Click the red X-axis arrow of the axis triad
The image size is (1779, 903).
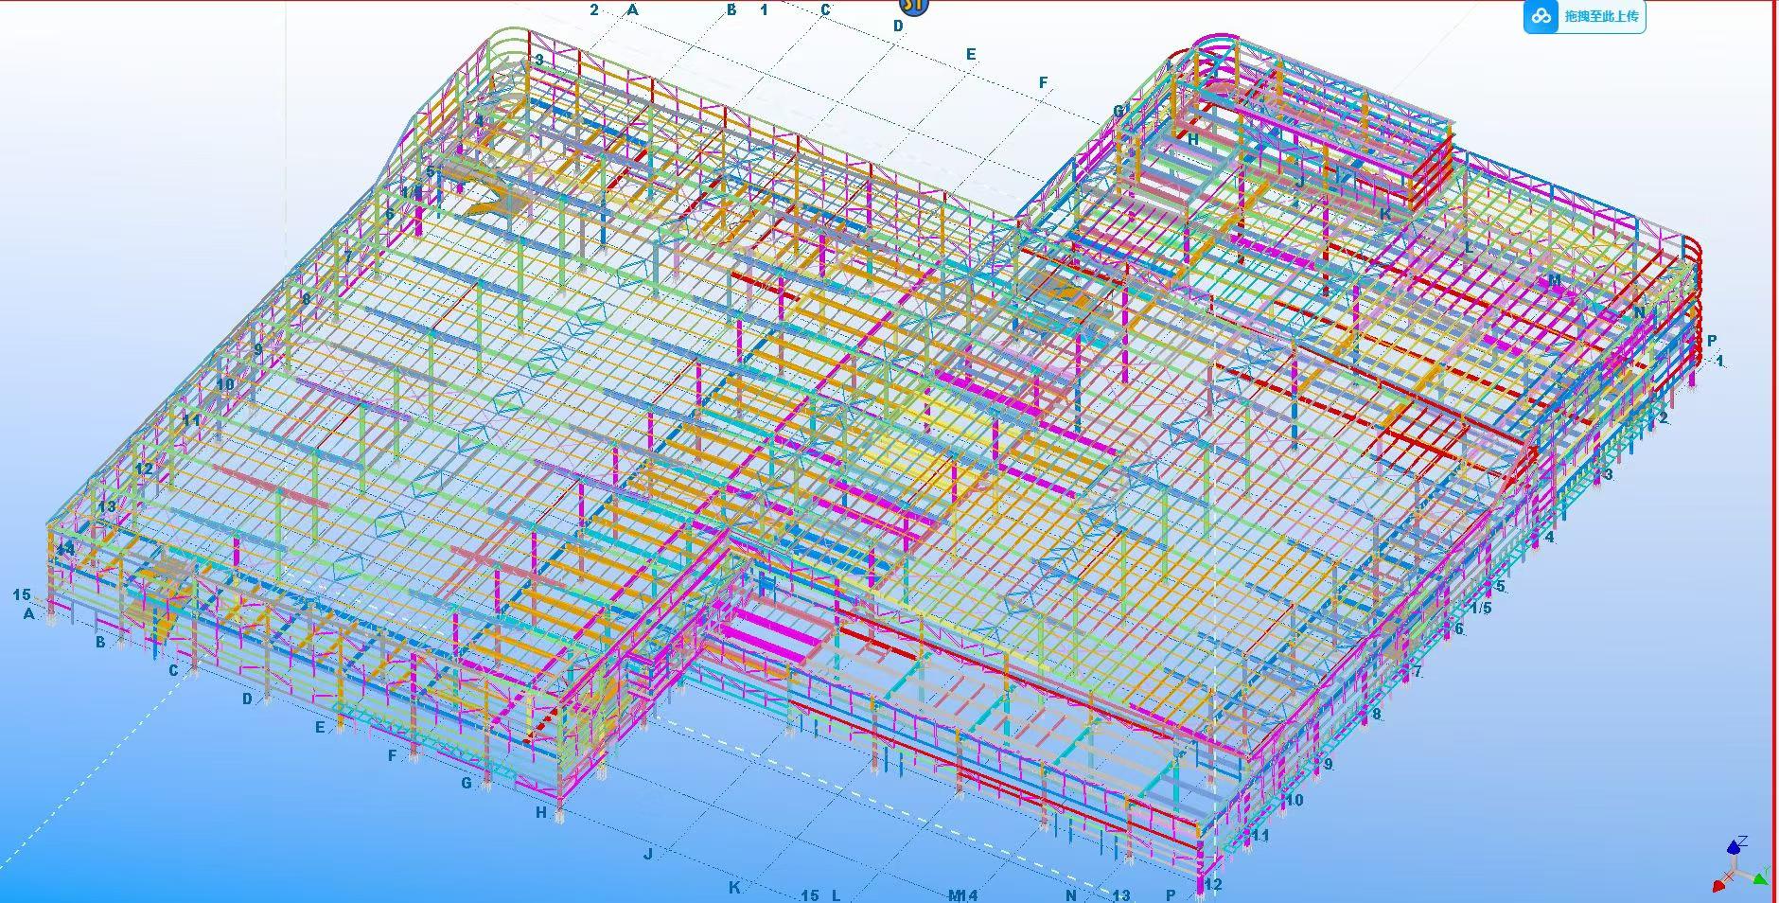(x=1720, y=885)
